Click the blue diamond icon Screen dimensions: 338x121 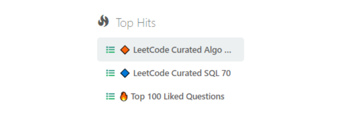point(125,73)
